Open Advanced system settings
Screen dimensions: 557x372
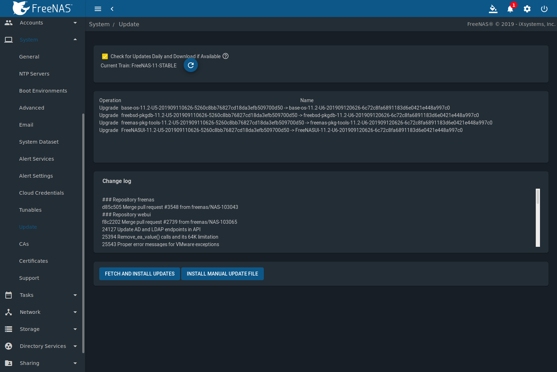click(32, 108)
